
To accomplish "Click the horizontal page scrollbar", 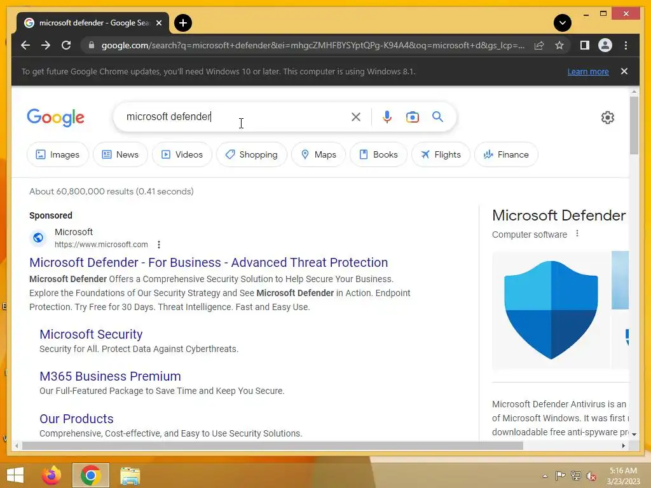I will (x=272, y=445).
